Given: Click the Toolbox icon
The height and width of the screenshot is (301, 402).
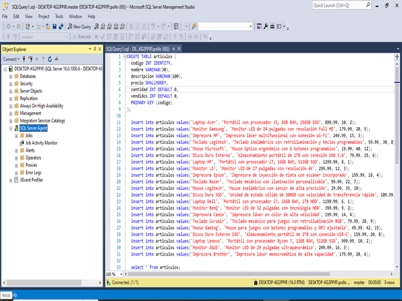Looking at the screenshot, I should (272, 26).
